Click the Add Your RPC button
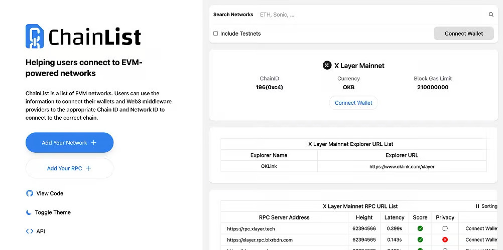The height and width of the screenshot is (250, 503). pyautogui.click(x=70, y=168)
